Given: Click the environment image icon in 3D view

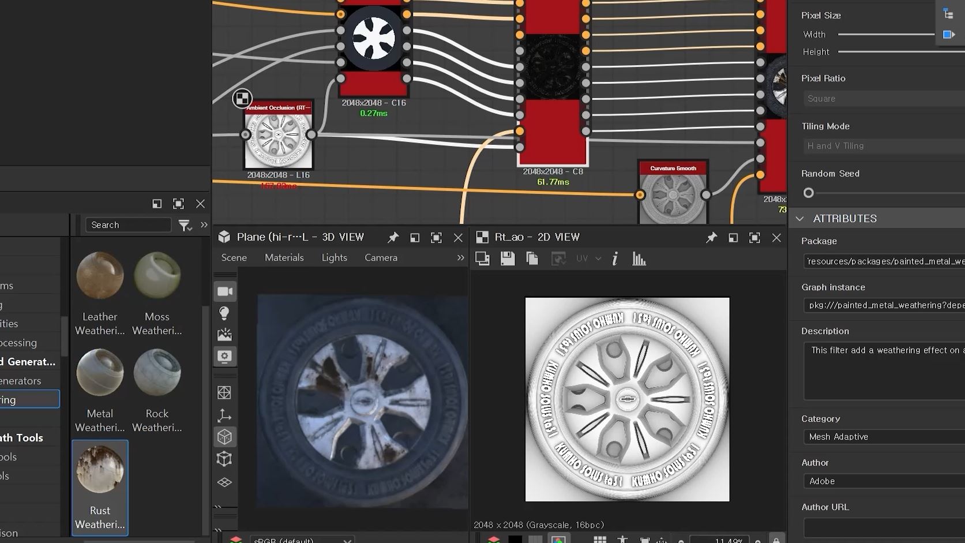Looking at the screenshot, I should pos(224,335).
